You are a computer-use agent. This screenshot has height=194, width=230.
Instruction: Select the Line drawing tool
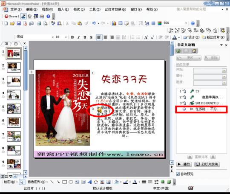(52, 182)
